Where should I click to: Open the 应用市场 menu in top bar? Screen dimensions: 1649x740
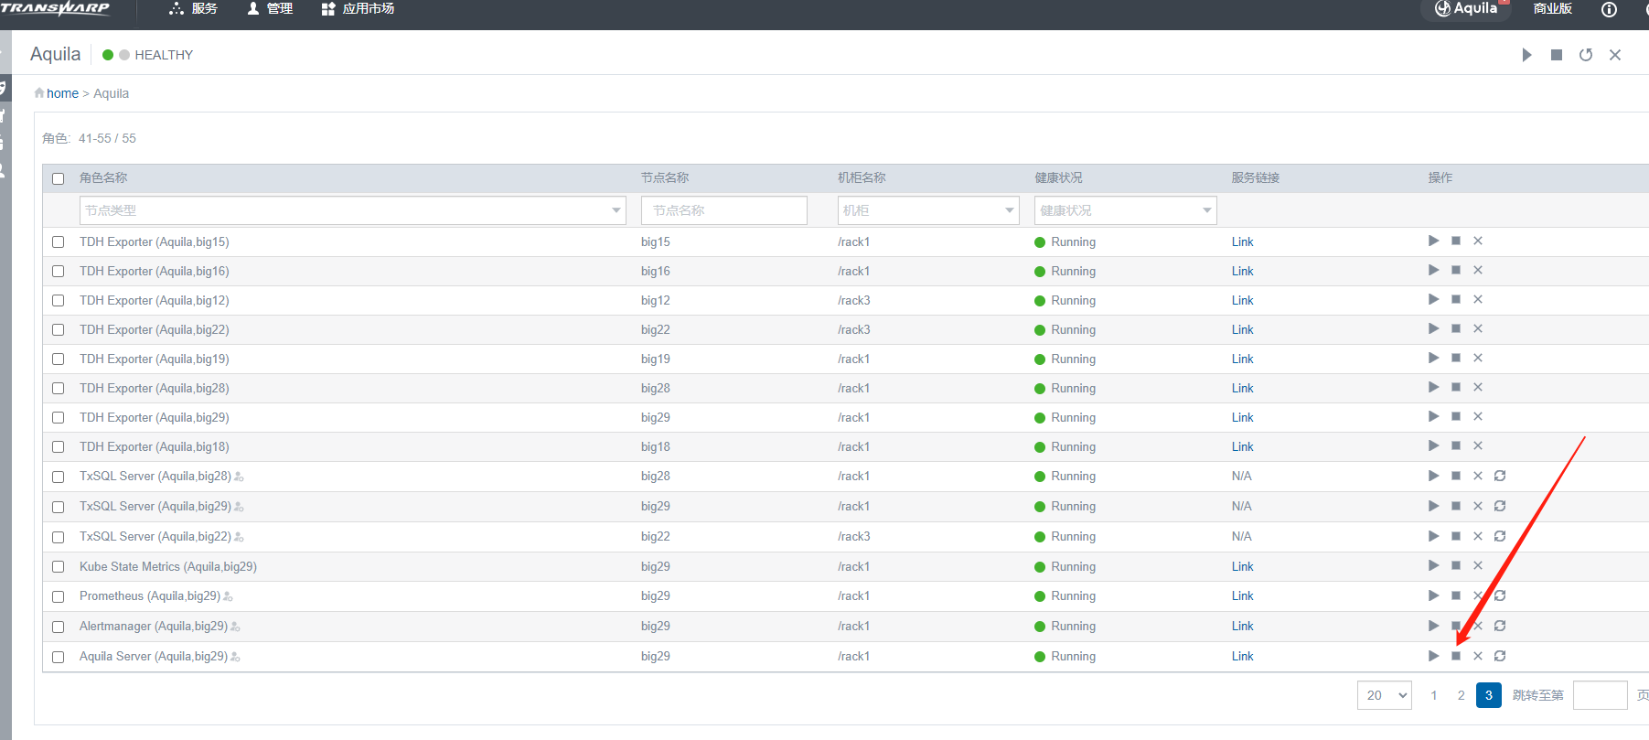click(359, 9)
